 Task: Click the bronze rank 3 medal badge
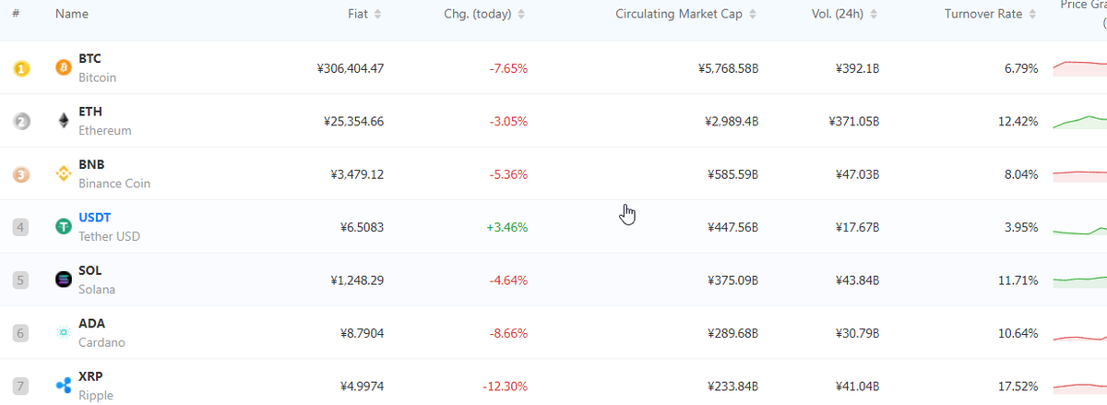click(21, 173)
